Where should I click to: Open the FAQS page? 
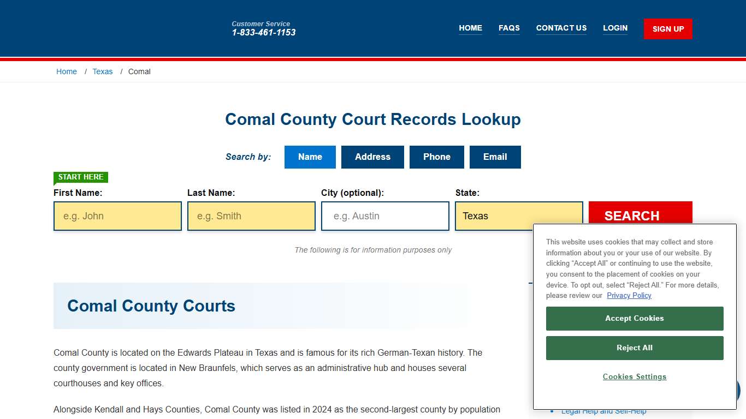(x=509, y=28)
